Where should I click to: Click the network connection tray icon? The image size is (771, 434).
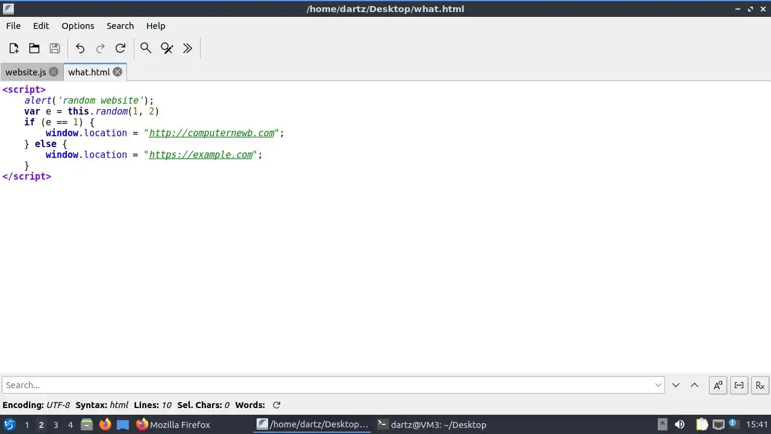tap(718, 424)
